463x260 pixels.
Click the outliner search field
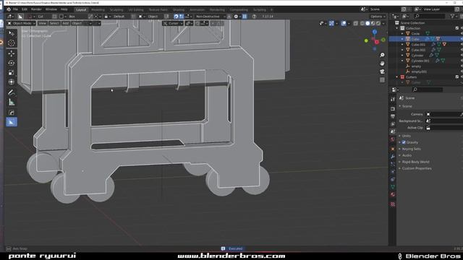click(429, 16)
